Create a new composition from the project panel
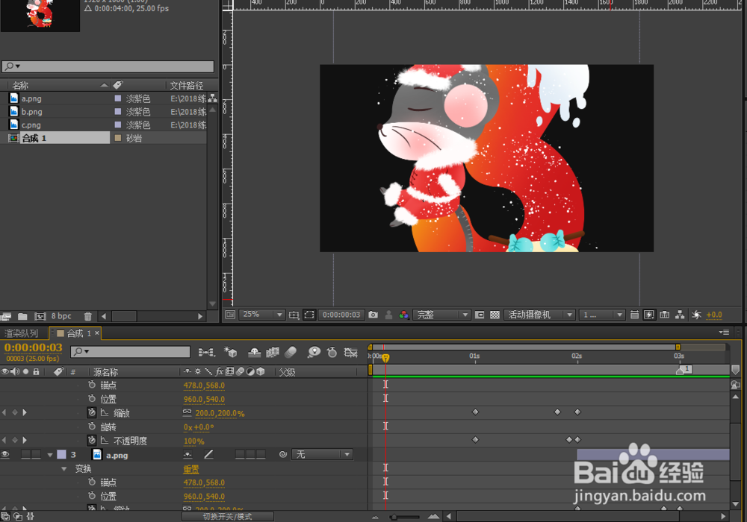 click(40, 316)
